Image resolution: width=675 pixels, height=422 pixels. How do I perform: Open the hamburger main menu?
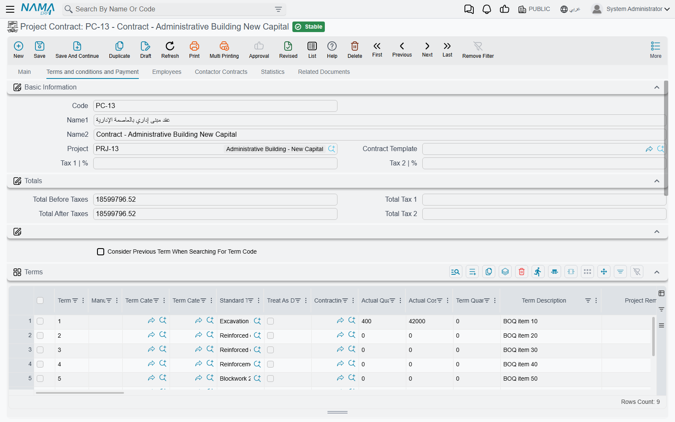click(x=10, y=9)
